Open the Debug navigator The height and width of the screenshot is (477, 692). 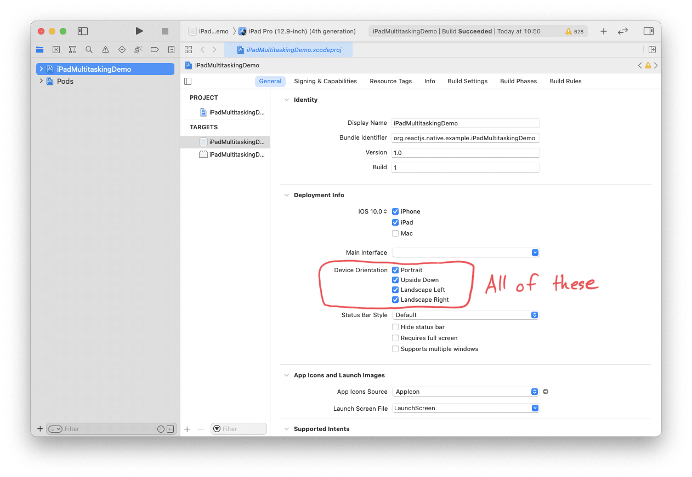click(x=138, y=49)
